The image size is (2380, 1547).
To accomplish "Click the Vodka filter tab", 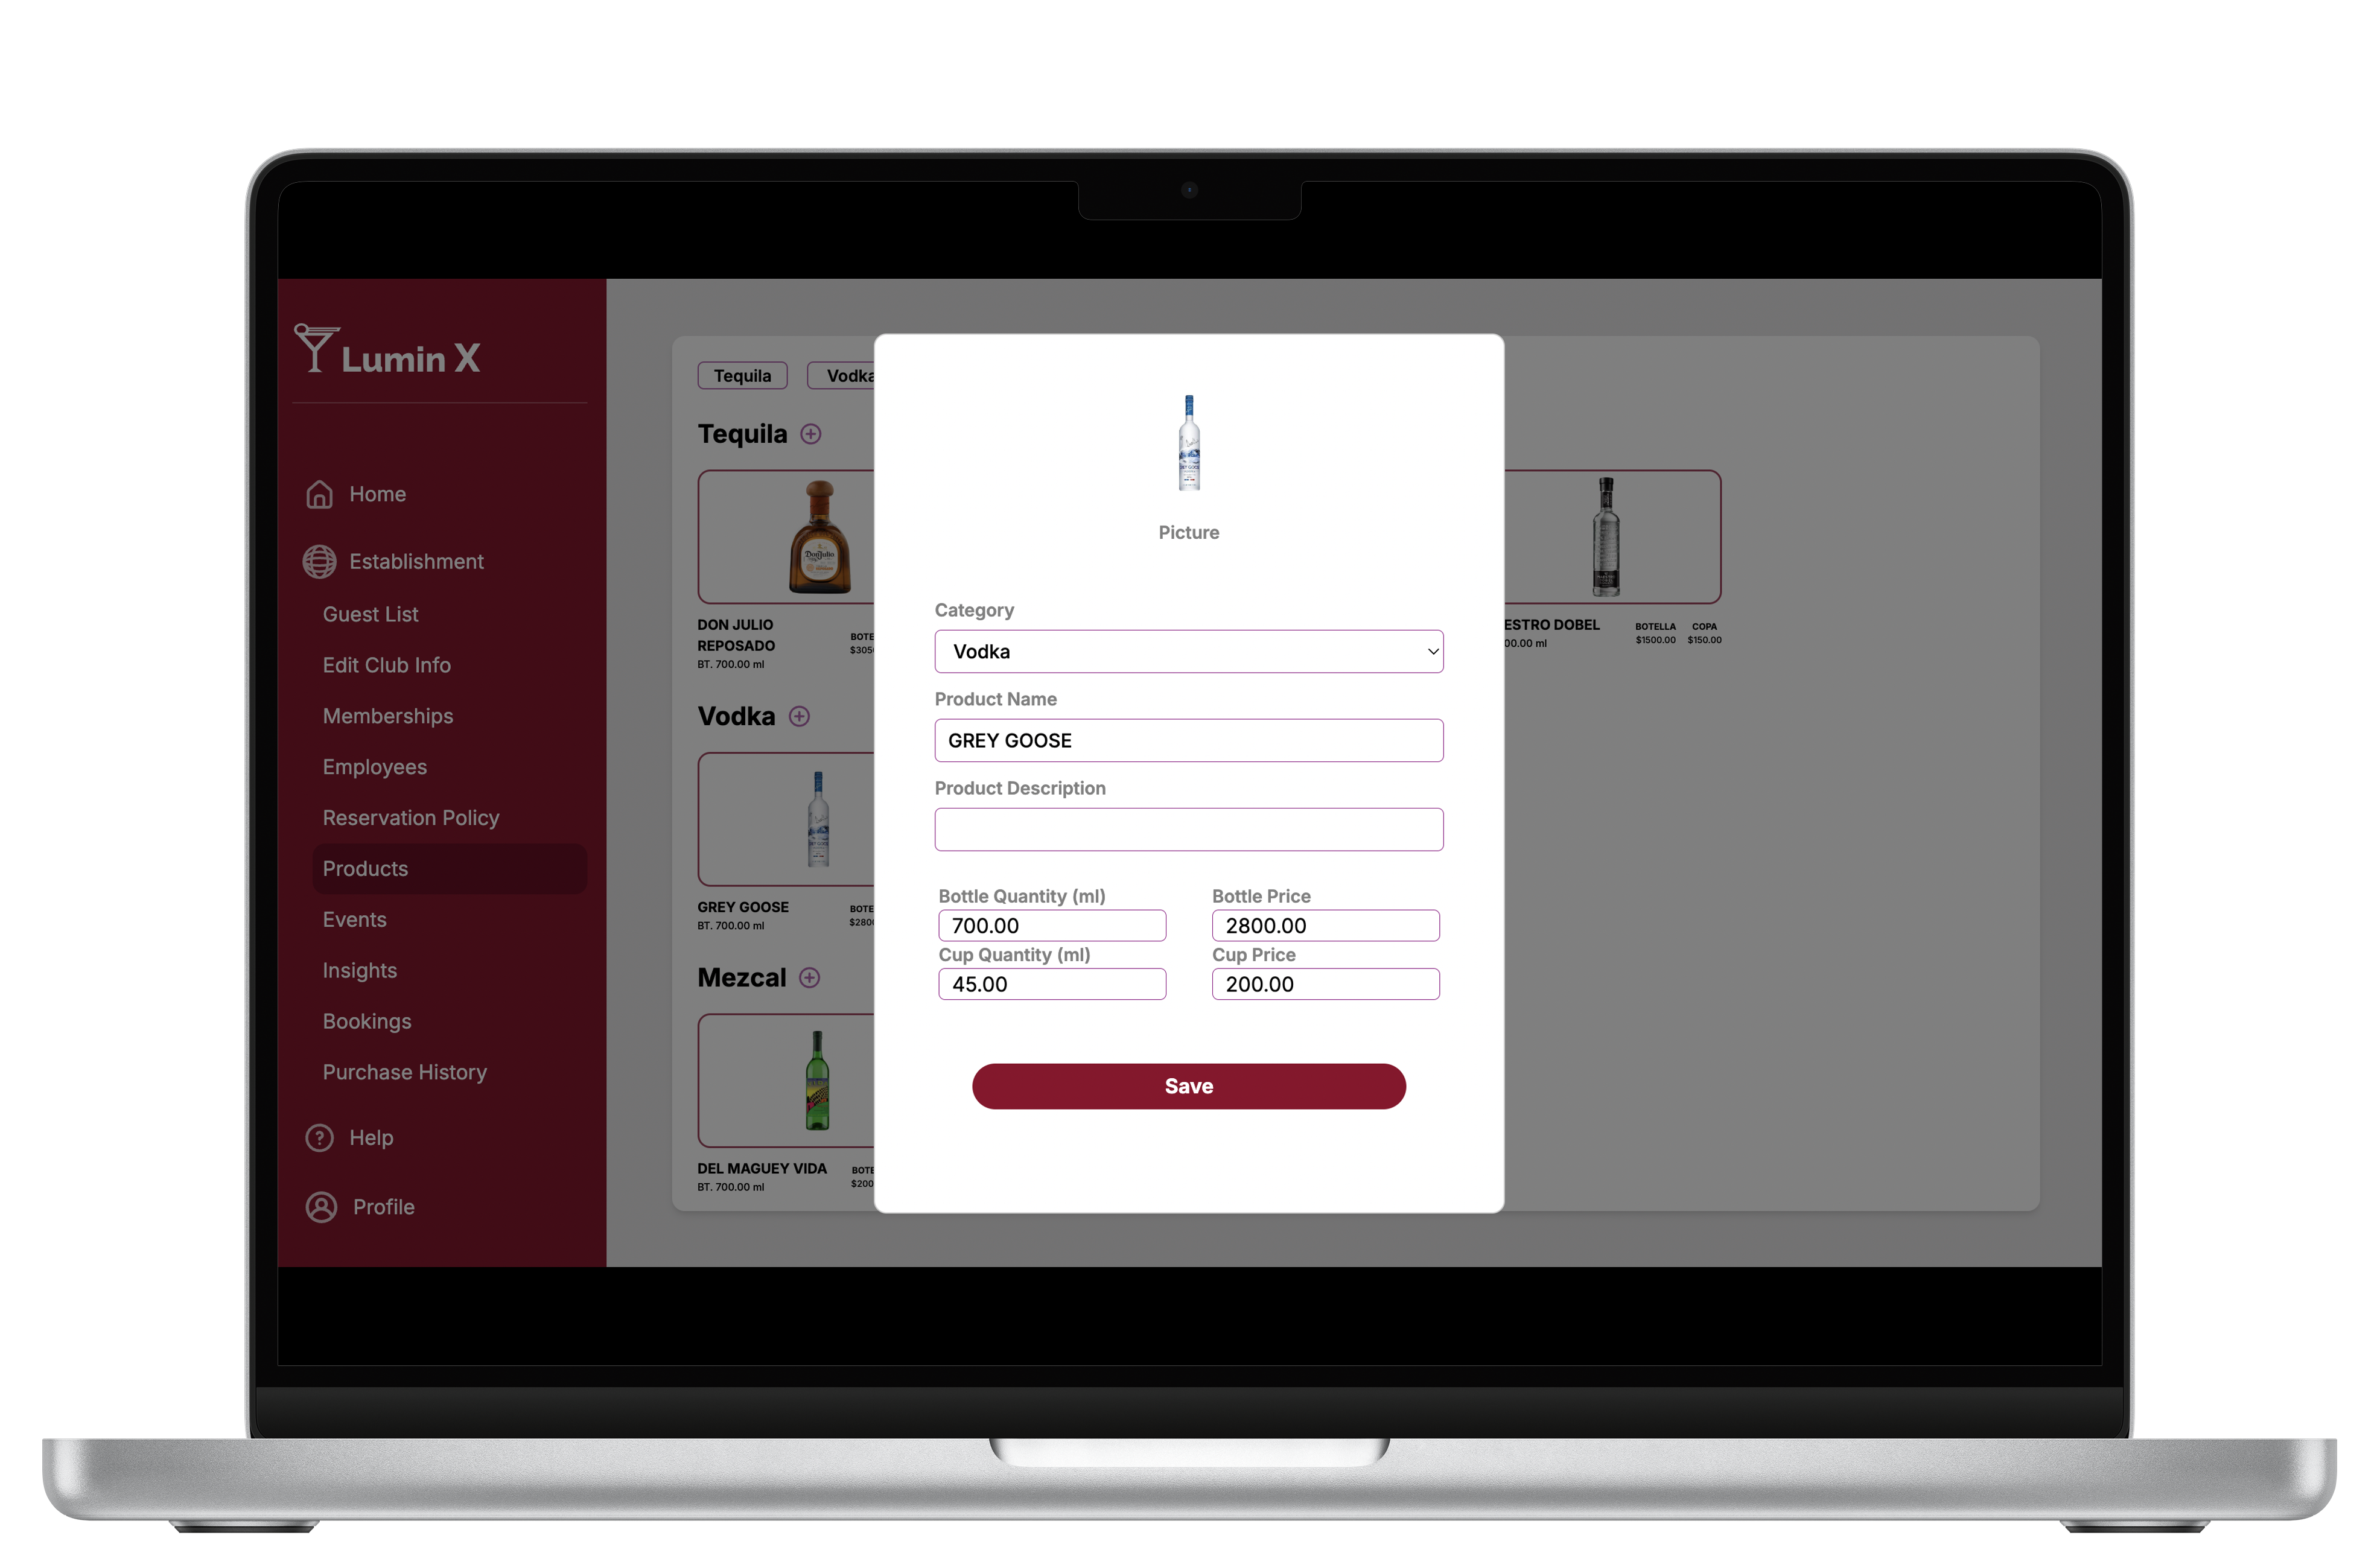I will click(851, 373).
